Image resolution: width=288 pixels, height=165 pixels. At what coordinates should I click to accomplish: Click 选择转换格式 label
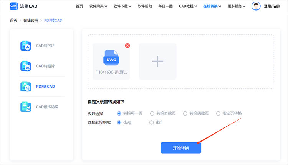pyautogui.click(x=99, y=123)
